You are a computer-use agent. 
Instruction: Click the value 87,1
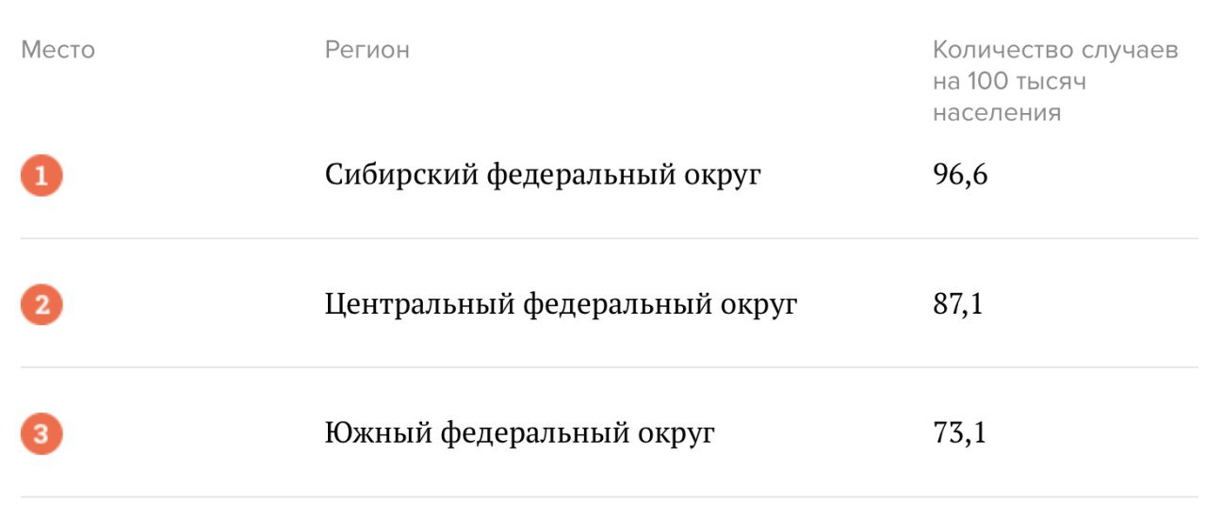(957, 304)
